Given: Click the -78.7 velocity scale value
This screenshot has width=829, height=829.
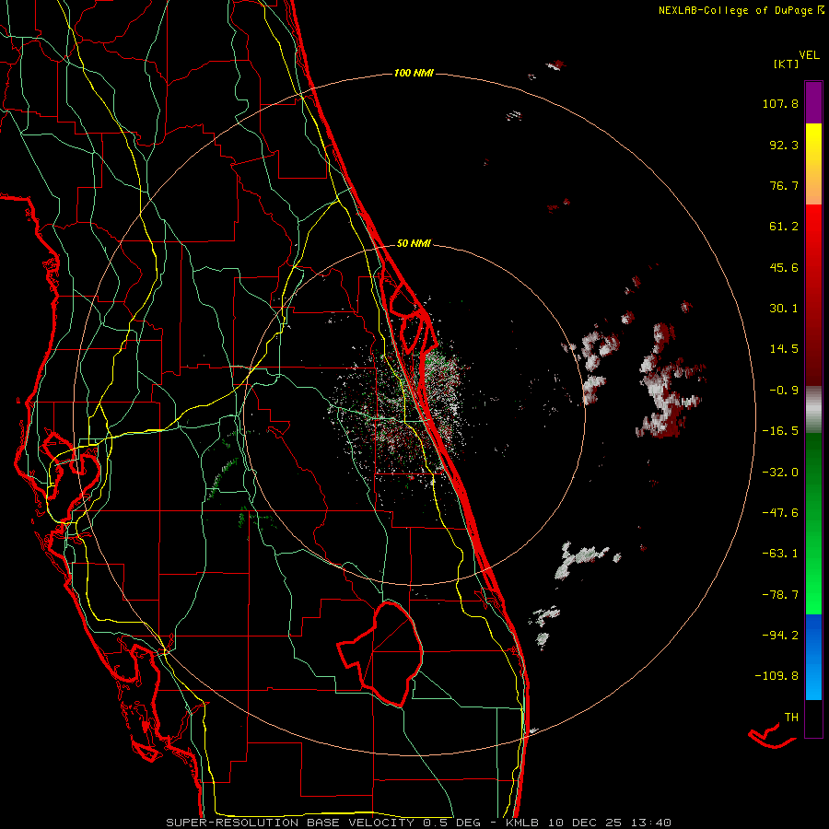Looking at the screenshot, I should click(780, 595).
